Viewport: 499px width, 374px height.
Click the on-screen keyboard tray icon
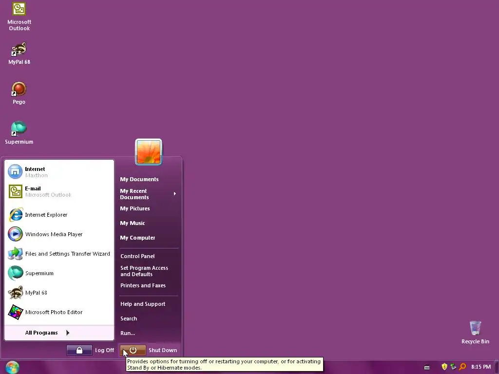pos(427,367)
